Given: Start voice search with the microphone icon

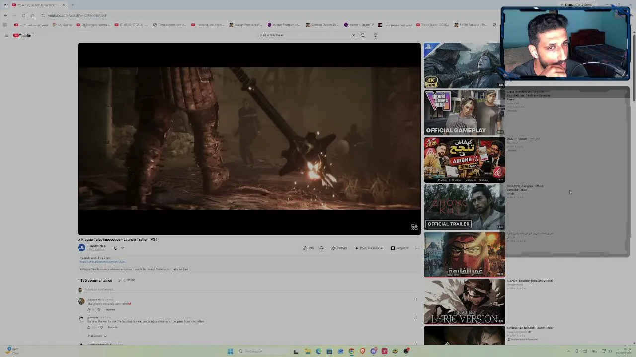Looking at the screenshot, I should coord(375,35).
